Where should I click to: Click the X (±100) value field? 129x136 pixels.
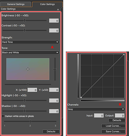32,90
